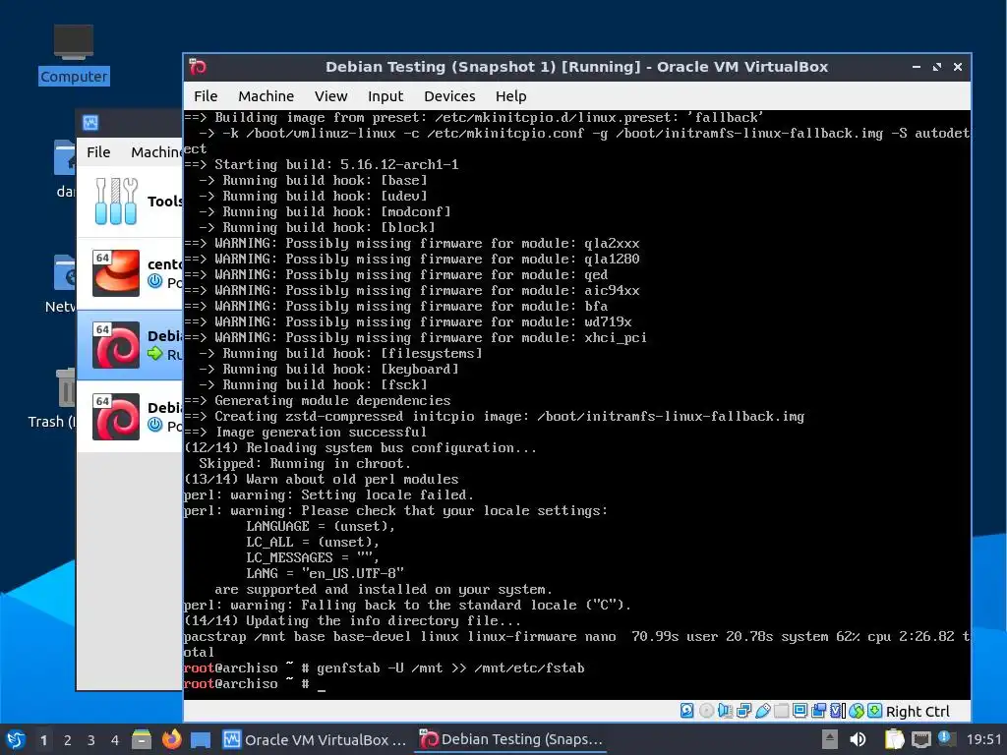Click the Right Ctrl host key label
The height and width of the screenshot is (755, 1007).
click(x=918, y=712)
